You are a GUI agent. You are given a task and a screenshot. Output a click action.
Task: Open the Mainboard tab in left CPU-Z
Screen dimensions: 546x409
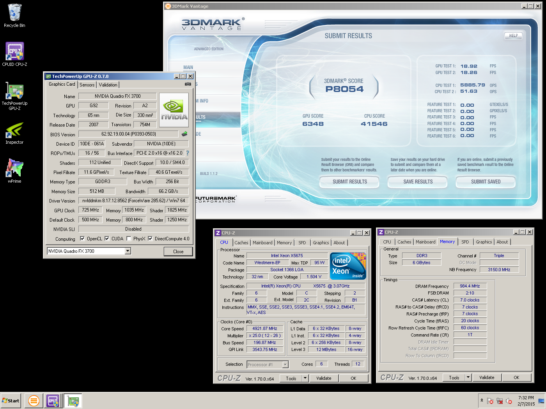262,243
